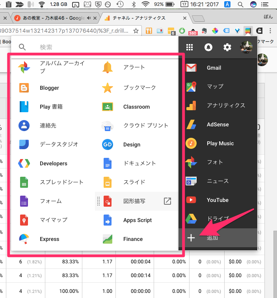Viewport: 277px width, 298px height.
Task: Click the 00:00:04 table cell
Action: point(141,262)
